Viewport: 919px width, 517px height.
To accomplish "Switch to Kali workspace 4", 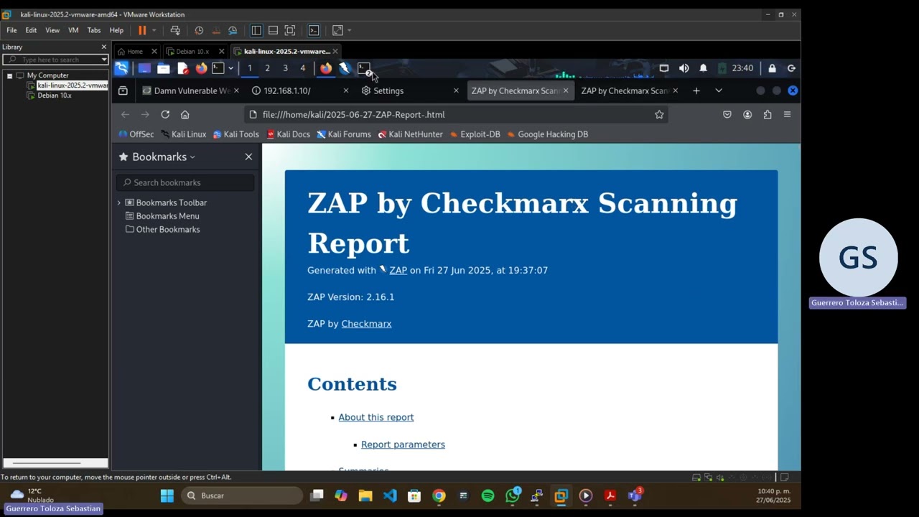I will pyautogui.click(x=303, y=68).
